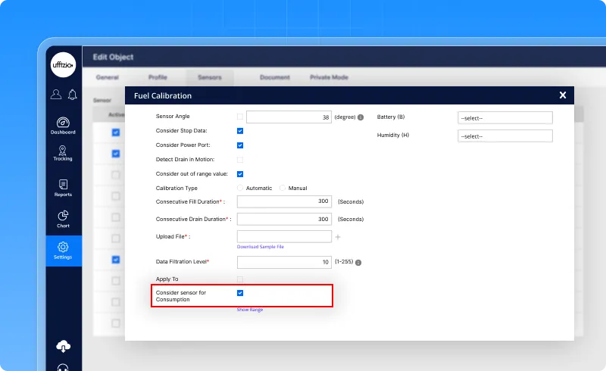Go to Tracking in sidebar
Viewport: 606px width, 371px height.
pos(63,151)
